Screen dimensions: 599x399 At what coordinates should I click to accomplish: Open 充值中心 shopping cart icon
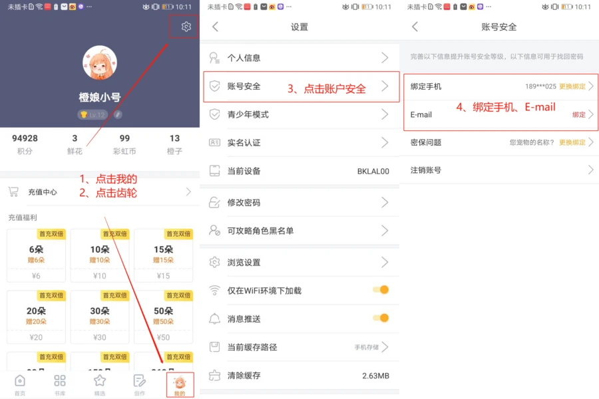[x=13, y=192]
